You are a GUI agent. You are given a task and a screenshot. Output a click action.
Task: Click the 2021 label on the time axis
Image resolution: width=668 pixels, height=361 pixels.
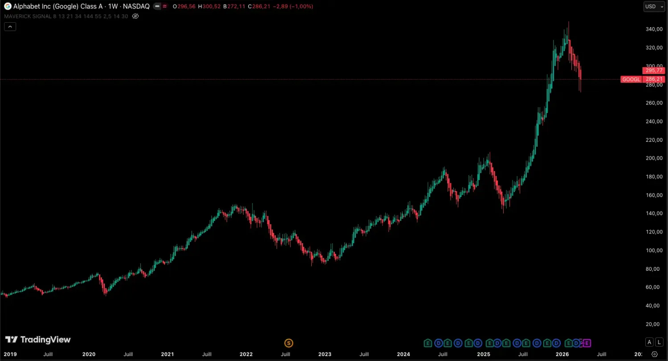point(167,354)
